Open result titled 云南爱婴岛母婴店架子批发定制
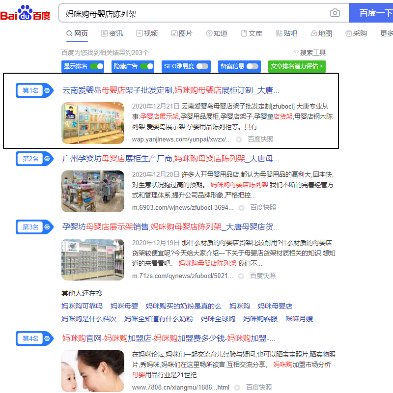Viewport: 393px width, 393px height. (x=170, y=90)
